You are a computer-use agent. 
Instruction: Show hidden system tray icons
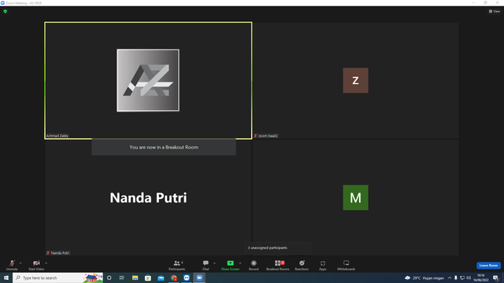coord(450,277)
